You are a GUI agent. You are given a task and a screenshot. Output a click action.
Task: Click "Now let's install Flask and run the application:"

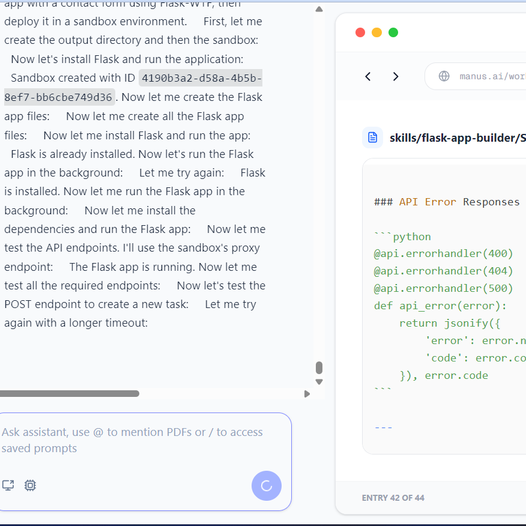127,59
